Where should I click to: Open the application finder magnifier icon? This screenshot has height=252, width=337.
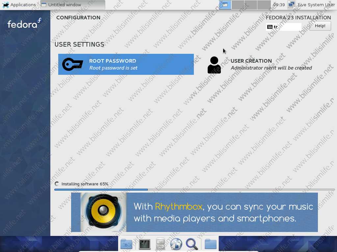point(192,244)
